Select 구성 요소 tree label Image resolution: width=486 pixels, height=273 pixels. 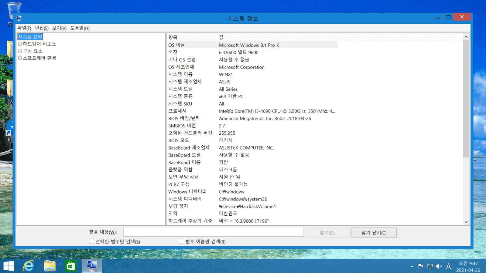(33, 51)
